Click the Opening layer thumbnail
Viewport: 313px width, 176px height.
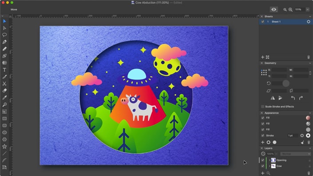click(273, 160)
